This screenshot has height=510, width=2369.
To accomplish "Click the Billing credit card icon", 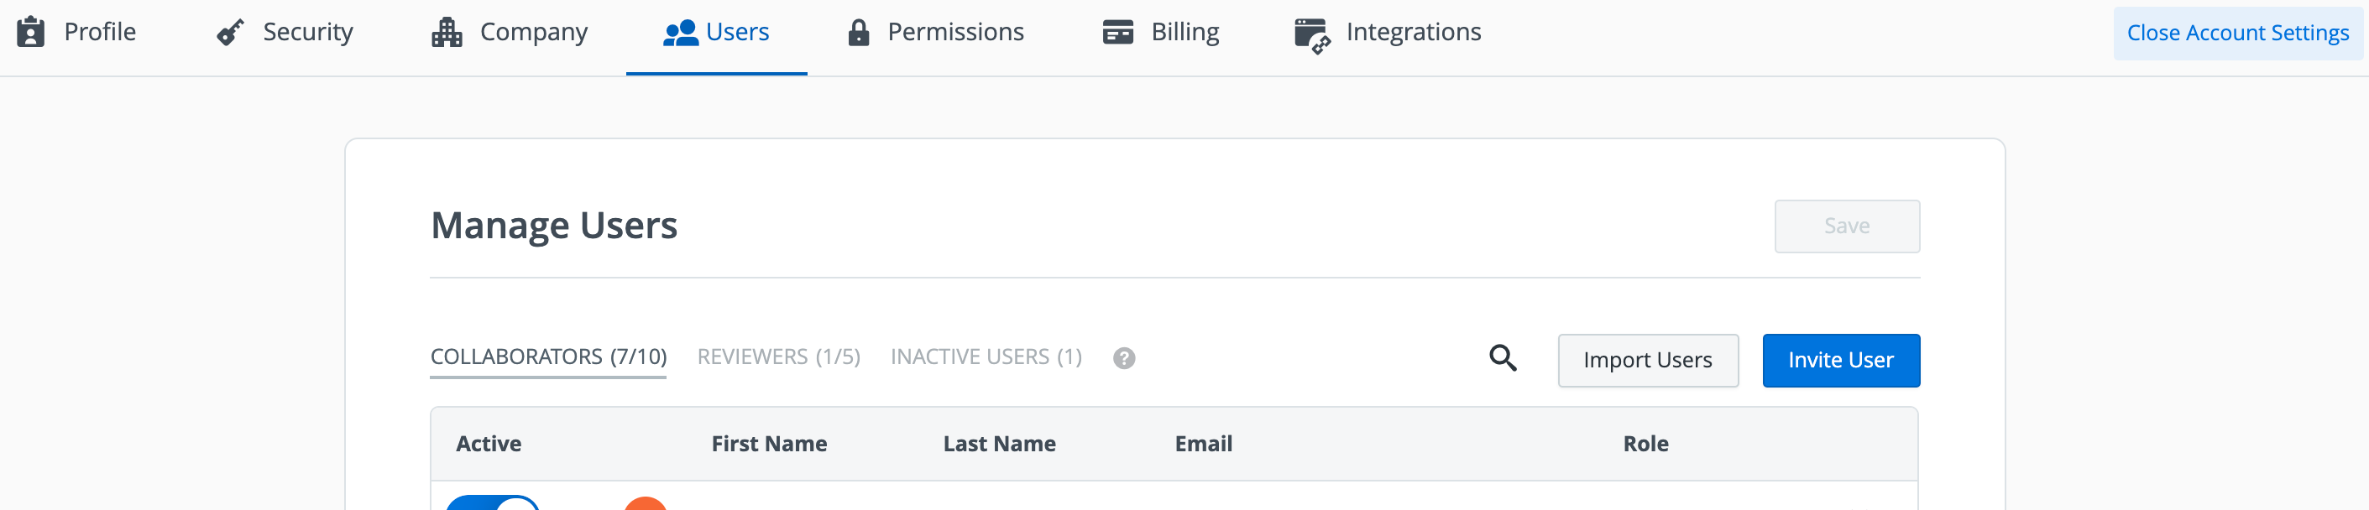I will pos(1117,32).
